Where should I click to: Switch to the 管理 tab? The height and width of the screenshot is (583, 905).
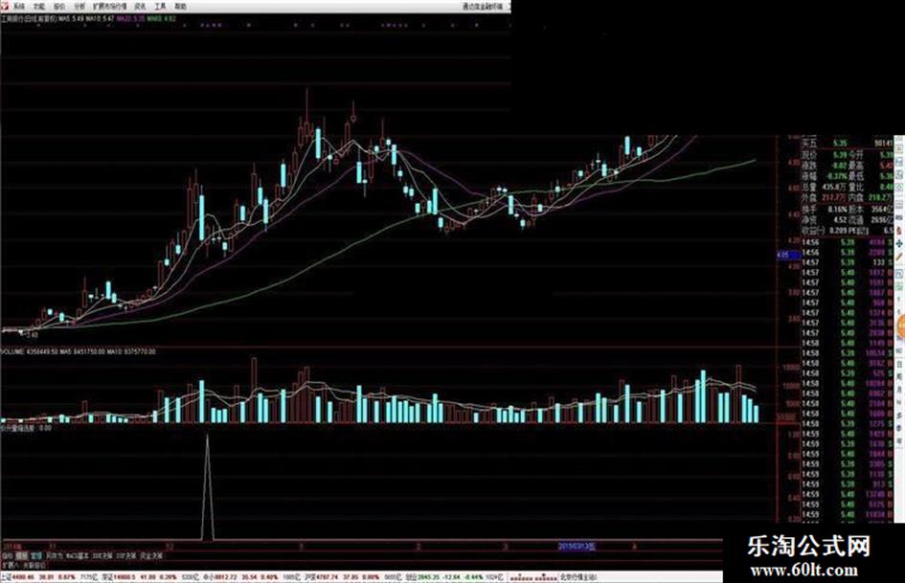point(35,556)
